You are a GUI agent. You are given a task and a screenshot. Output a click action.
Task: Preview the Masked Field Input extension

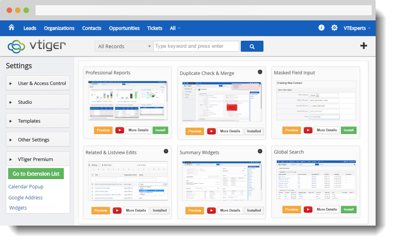292,130
